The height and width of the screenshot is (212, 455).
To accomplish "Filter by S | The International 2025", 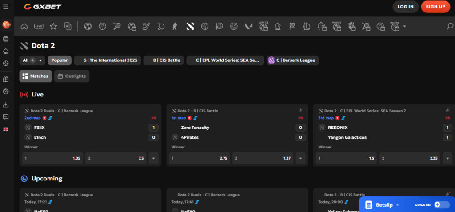I will pyautogui.click(x=108, y=60).
